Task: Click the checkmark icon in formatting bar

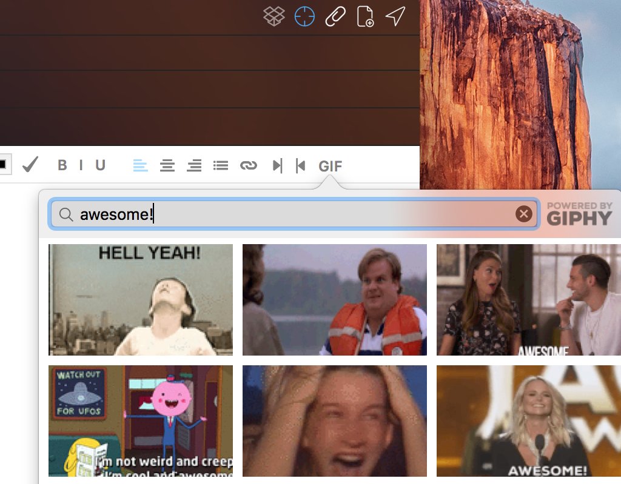Action: (x=30, y=165)
